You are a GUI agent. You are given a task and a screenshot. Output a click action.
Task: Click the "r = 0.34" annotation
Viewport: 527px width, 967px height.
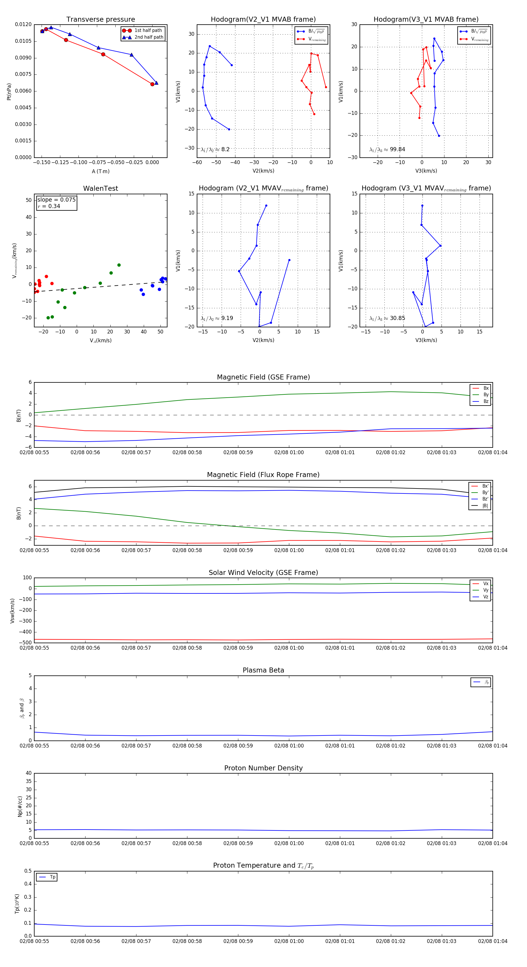click(x=49, y=206)
